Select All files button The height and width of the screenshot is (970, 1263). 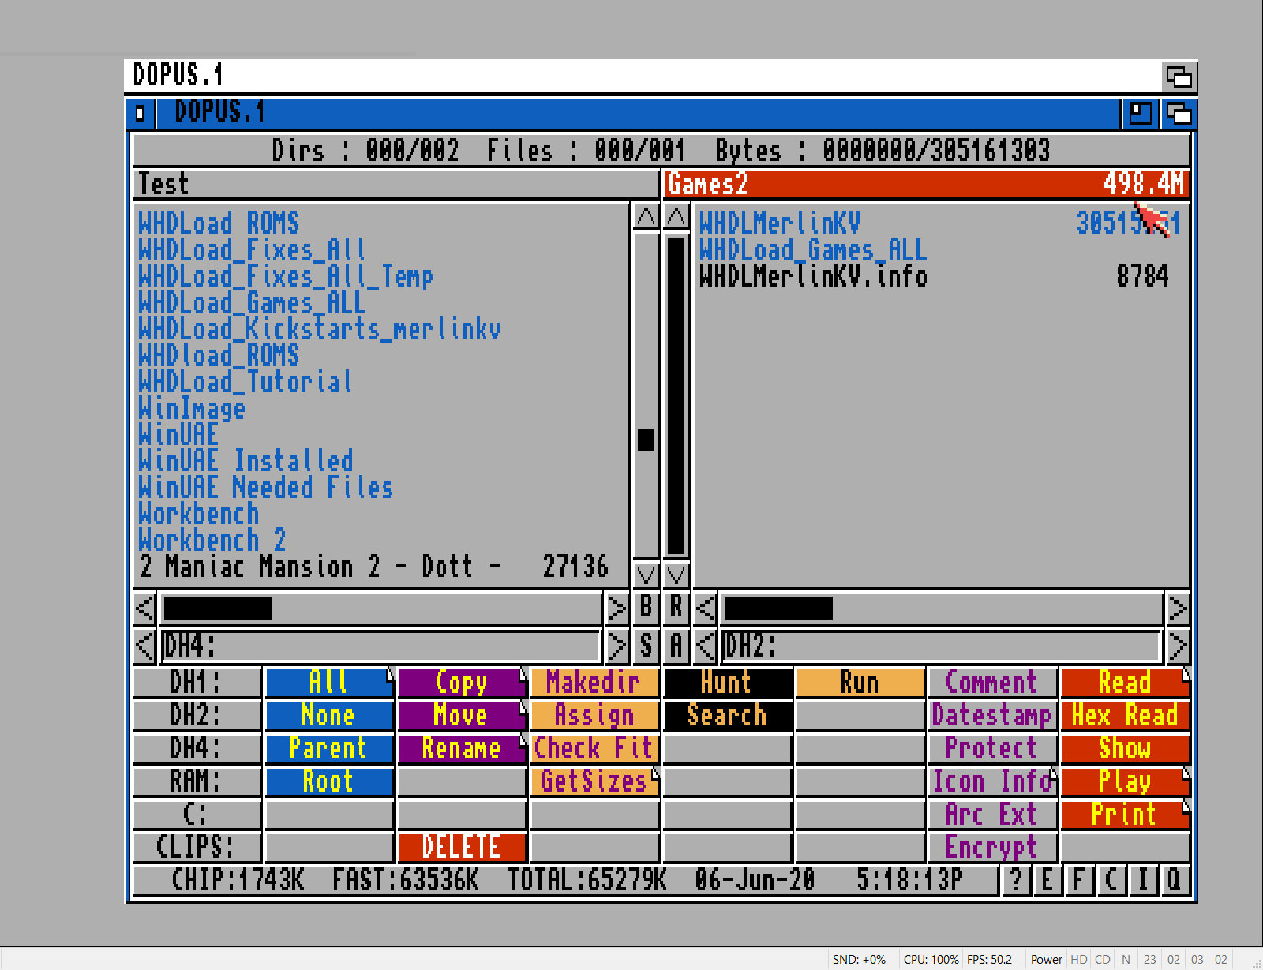pyautogui.click(x=329, y=683)
